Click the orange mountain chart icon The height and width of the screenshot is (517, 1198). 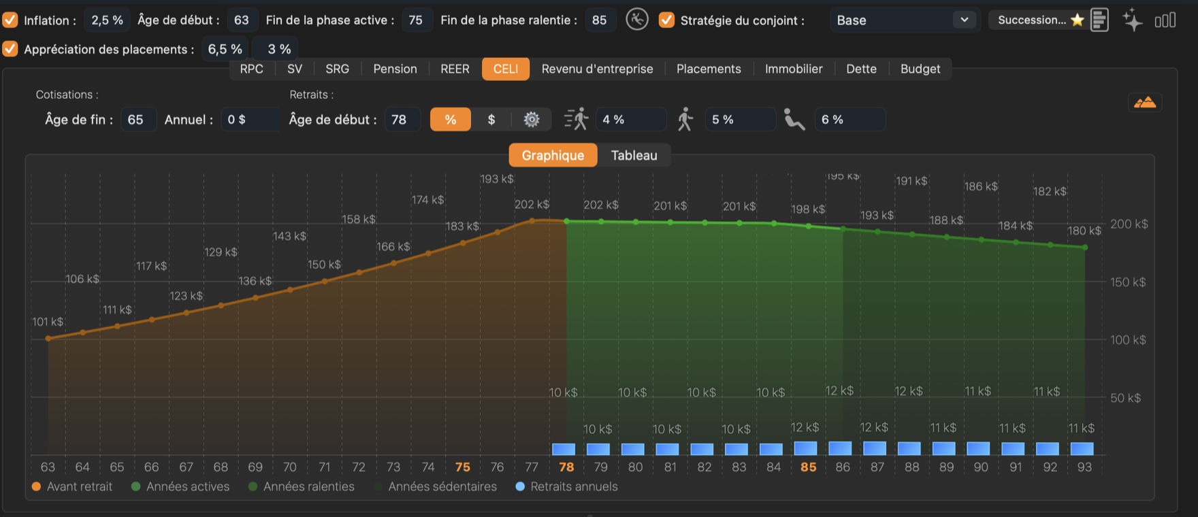pyautogui.click(x=1145, y=103)
